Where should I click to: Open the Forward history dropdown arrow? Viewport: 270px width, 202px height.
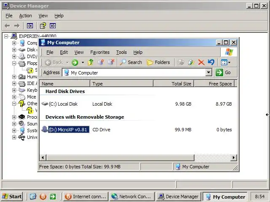(83, 62)
